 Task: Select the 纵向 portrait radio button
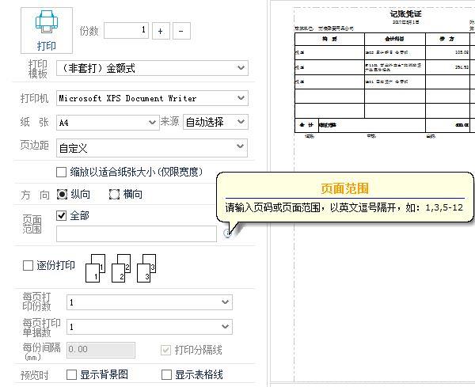click(62, 194)
